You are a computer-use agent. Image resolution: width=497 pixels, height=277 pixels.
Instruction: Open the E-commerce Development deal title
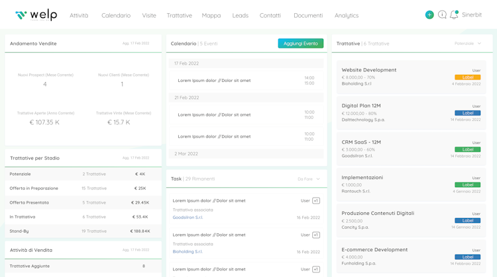(x=374, y=249)
